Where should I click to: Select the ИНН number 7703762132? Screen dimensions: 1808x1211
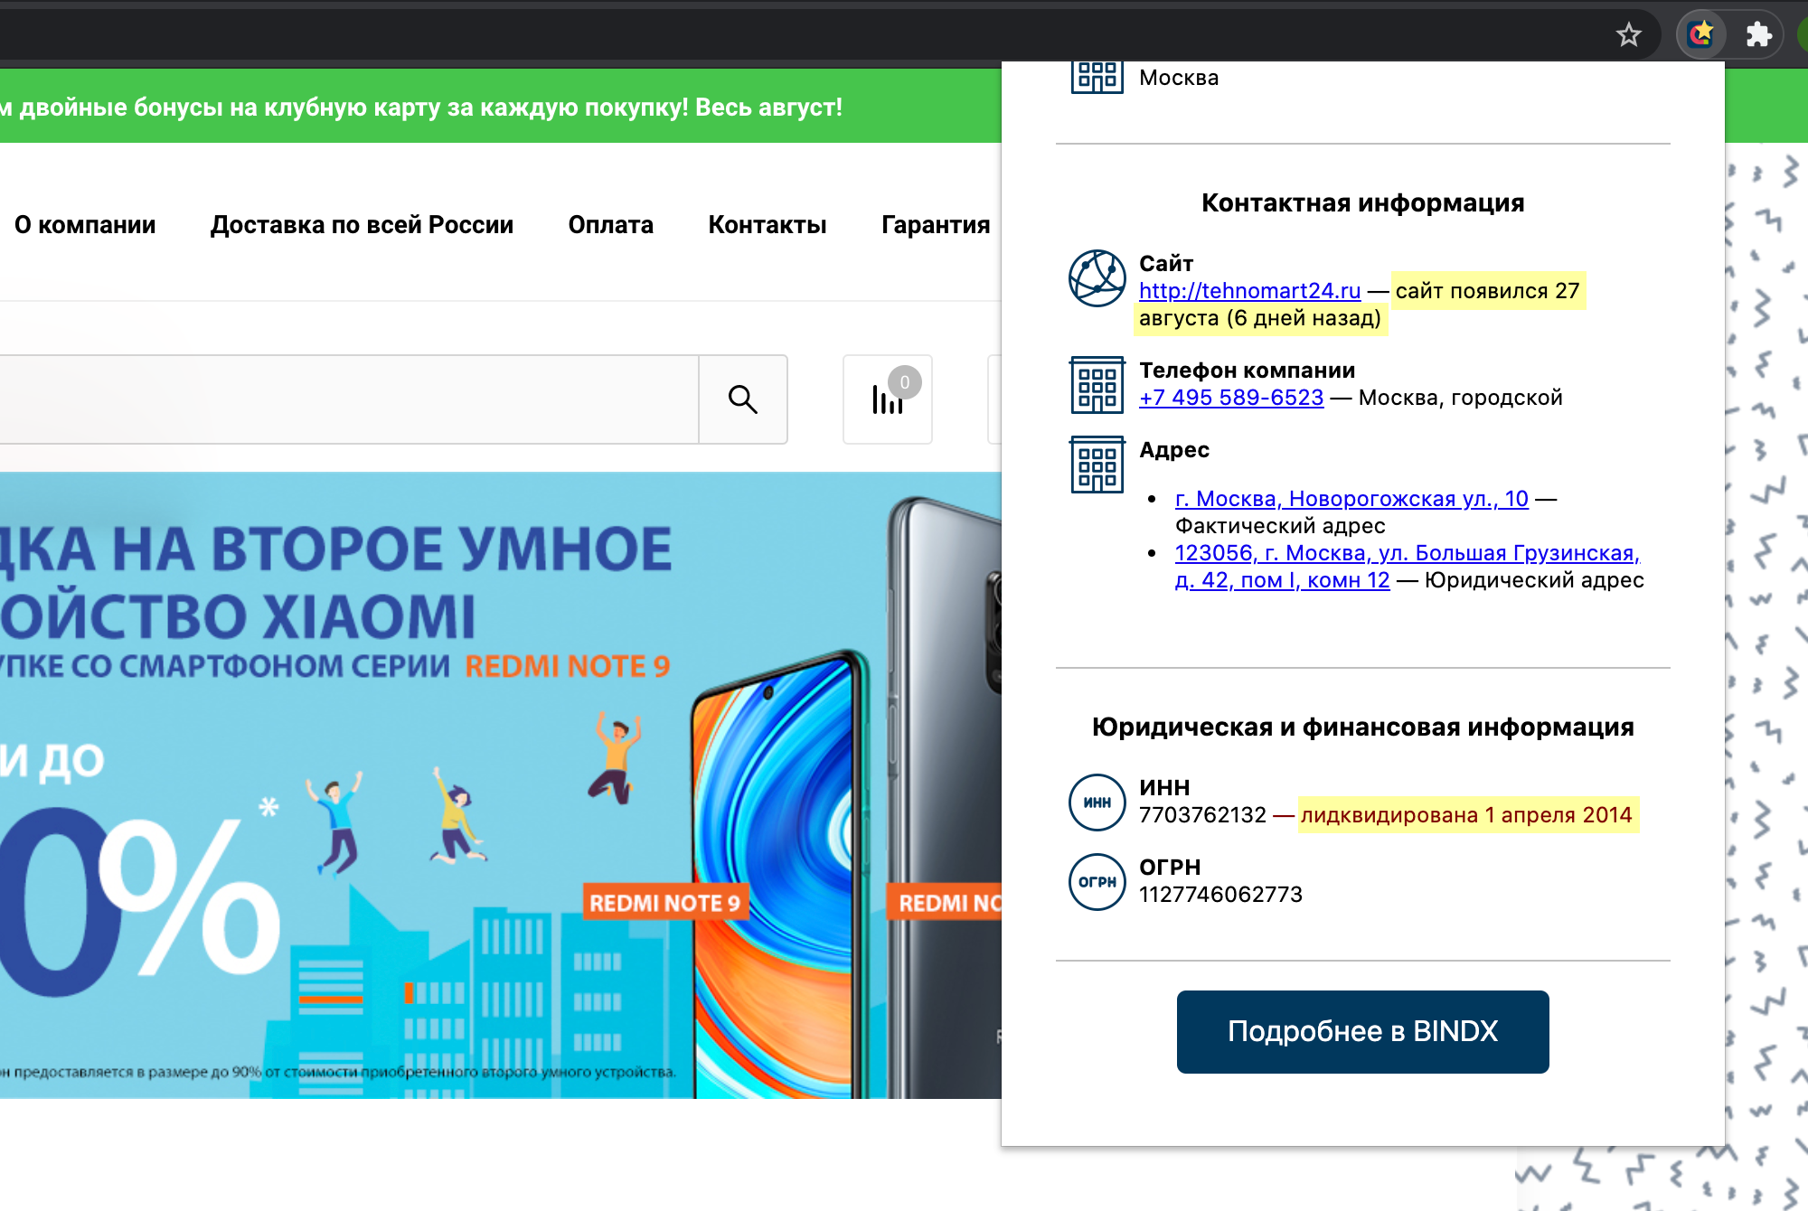coord(1202,815)
